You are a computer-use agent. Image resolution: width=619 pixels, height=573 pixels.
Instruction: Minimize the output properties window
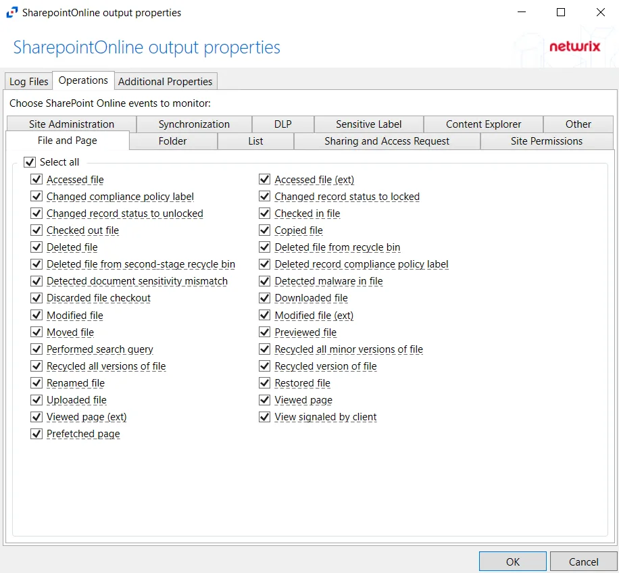pos(522,12)
